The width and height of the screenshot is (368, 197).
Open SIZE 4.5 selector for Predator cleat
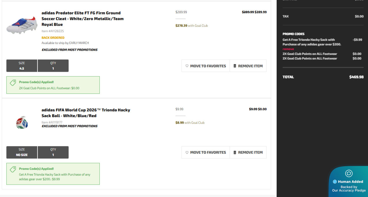22,66
